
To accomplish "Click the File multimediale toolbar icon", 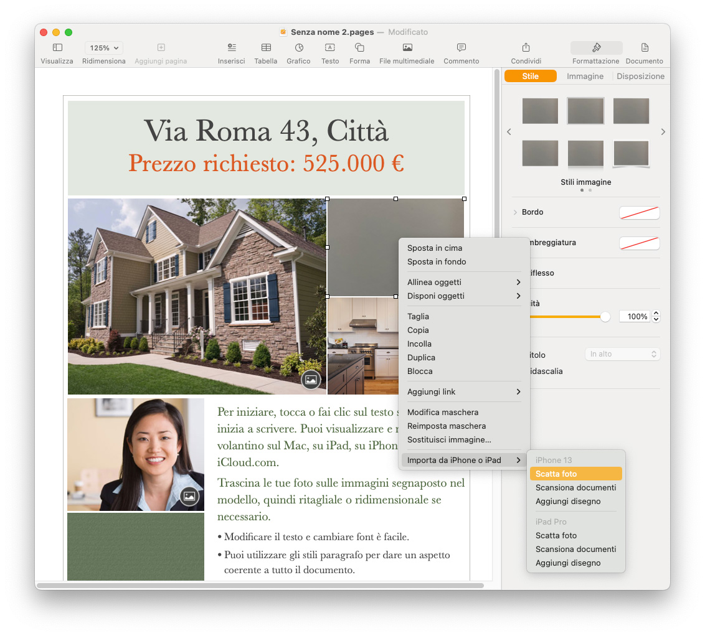I will click(407, 48).
